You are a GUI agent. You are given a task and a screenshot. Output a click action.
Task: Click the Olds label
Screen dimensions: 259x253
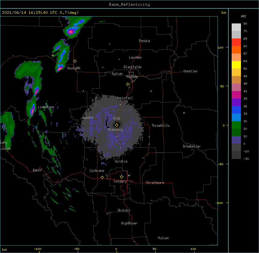(117, 118)
